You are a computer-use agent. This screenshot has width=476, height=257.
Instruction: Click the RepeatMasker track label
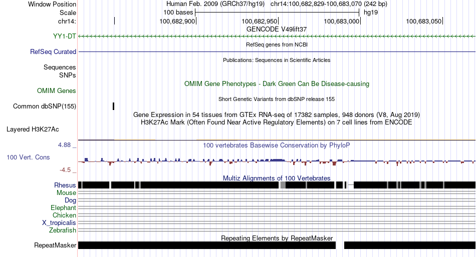coord(55,245)
